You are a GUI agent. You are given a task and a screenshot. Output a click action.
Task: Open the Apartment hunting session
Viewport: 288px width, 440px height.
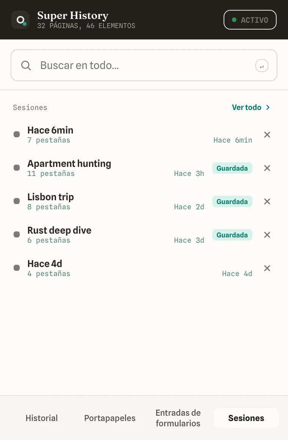(x=69, y=163)
